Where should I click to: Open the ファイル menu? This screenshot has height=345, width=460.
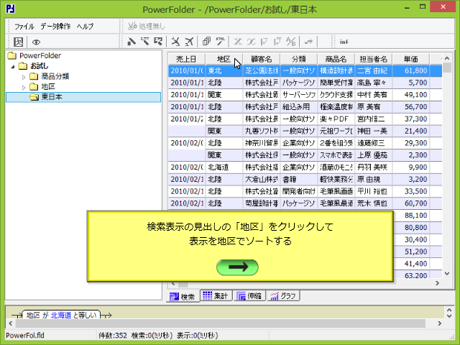tap(24, 27)
